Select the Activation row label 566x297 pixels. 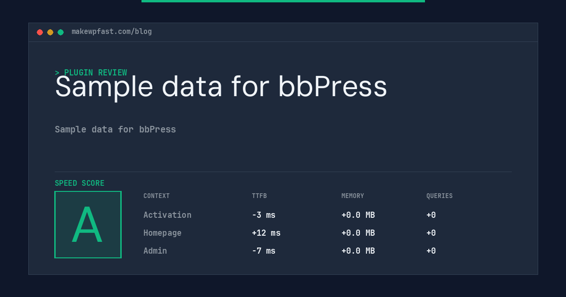click(x=167, y=215)
